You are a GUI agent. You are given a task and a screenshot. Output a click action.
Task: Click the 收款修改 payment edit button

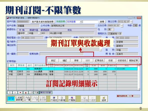coord(122,60)
